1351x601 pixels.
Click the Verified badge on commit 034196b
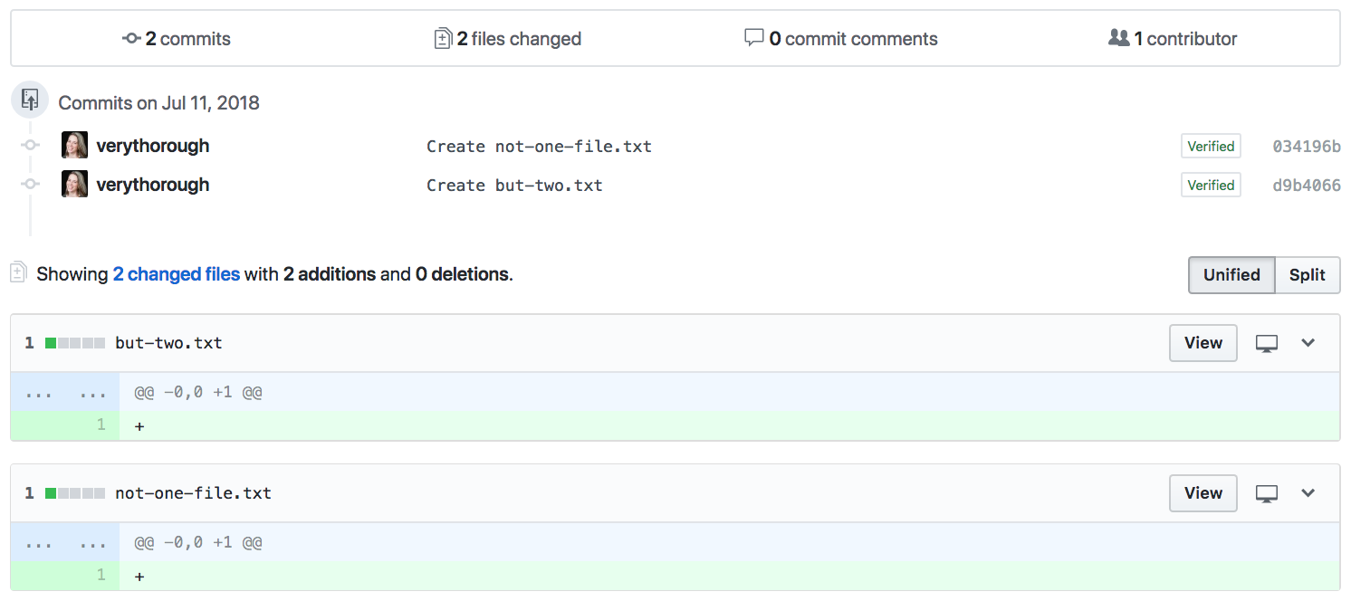click(x=1211, y=146)
